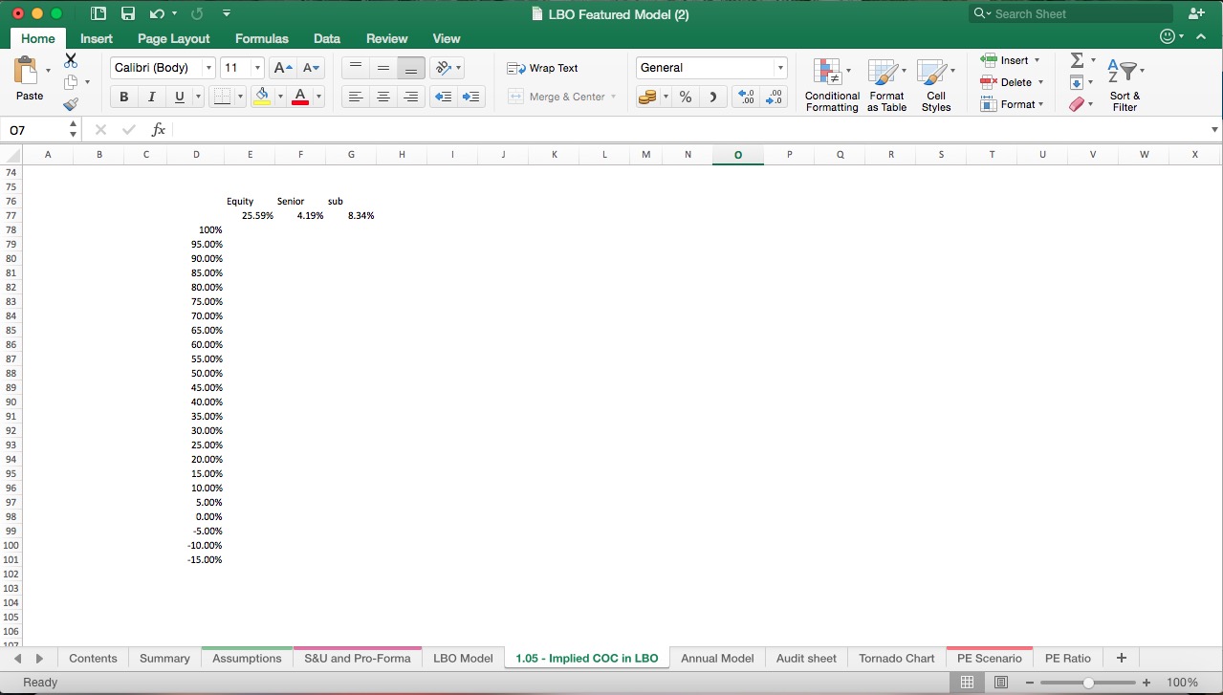Toggle underline formatting

point(178,97)
